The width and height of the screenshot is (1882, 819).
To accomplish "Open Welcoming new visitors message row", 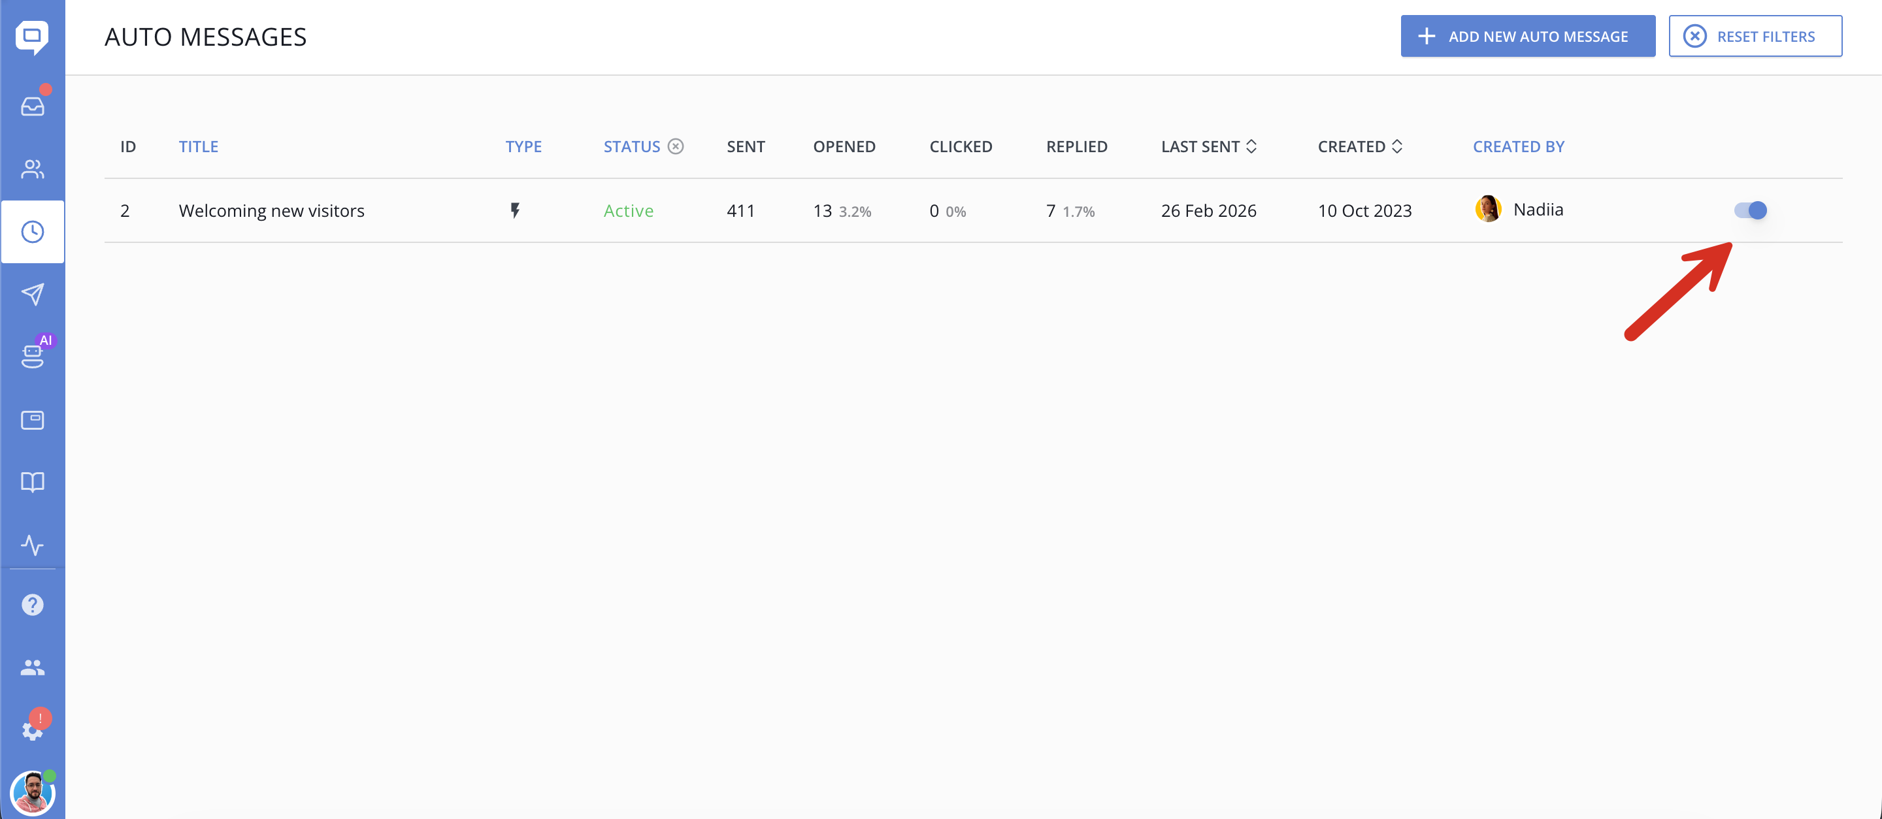I will [x=271, y=211].
